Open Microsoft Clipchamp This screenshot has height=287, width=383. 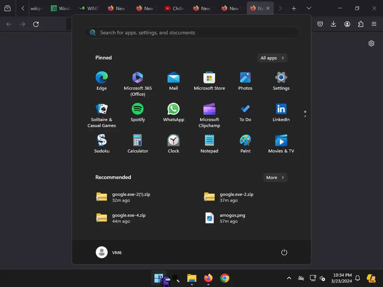pyautogui.click(x=209, y=116)
